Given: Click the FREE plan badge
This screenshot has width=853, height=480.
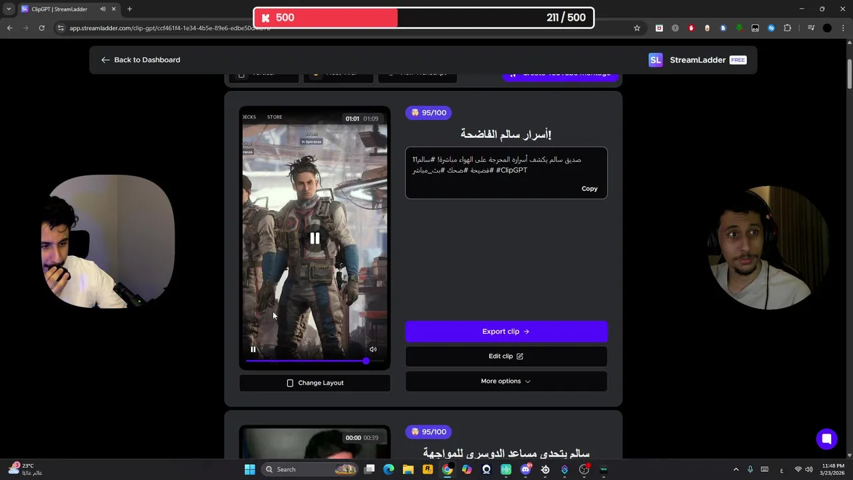Looking at the screenshot, I should [738, 60].
